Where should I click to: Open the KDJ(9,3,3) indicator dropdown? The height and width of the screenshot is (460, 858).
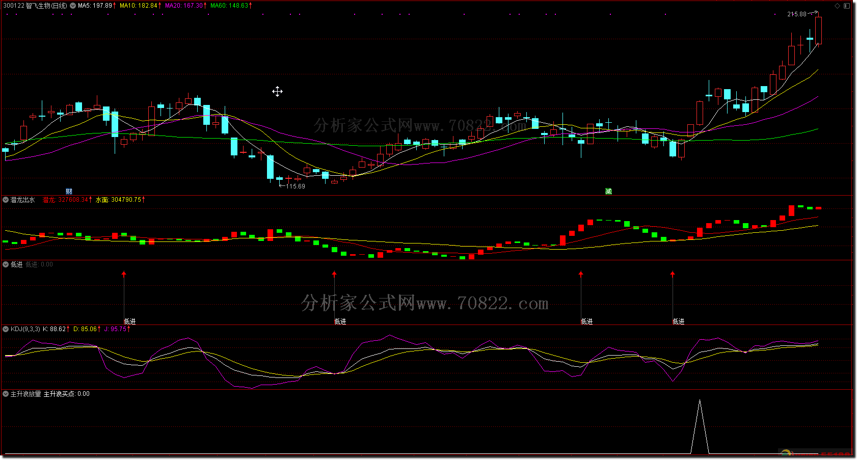click(x=6, y=329)
